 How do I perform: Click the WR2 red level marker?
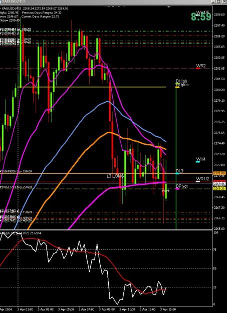(198, 69)
